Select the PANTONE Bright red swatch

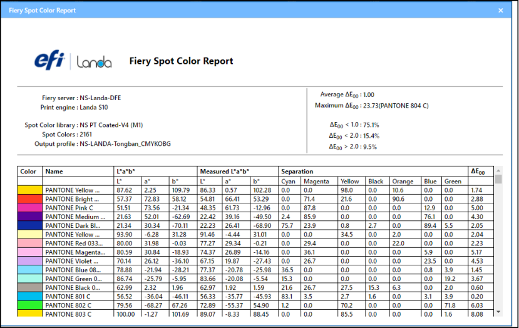click(x=29, y=199)
